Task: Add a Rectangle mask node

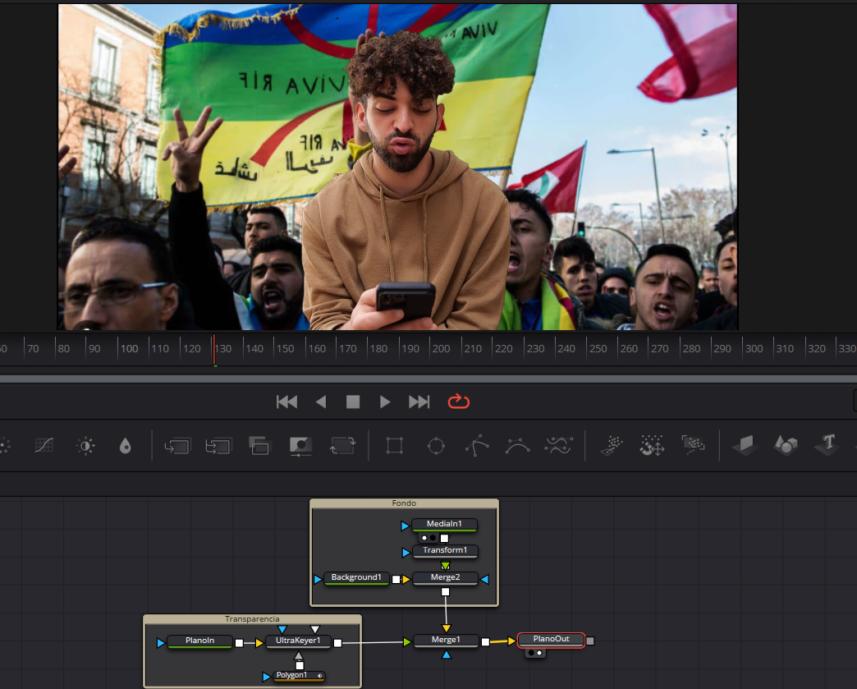Action: point(395,445)
